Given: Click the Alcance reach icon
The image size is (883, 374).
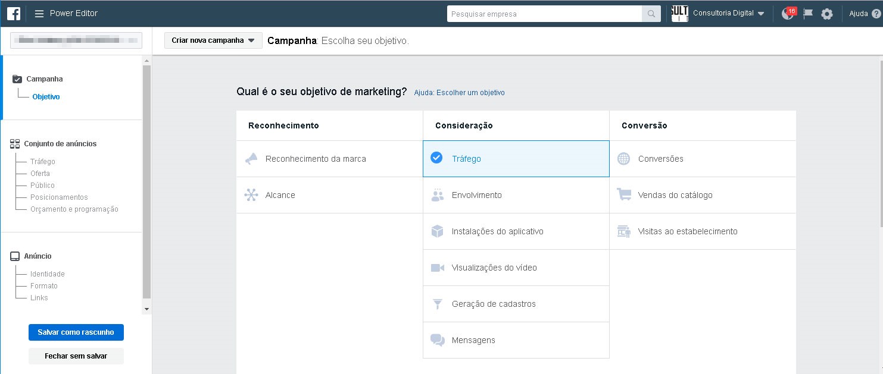Looking at the screenshot, I should pyautogui.click(x=251, y=195).
